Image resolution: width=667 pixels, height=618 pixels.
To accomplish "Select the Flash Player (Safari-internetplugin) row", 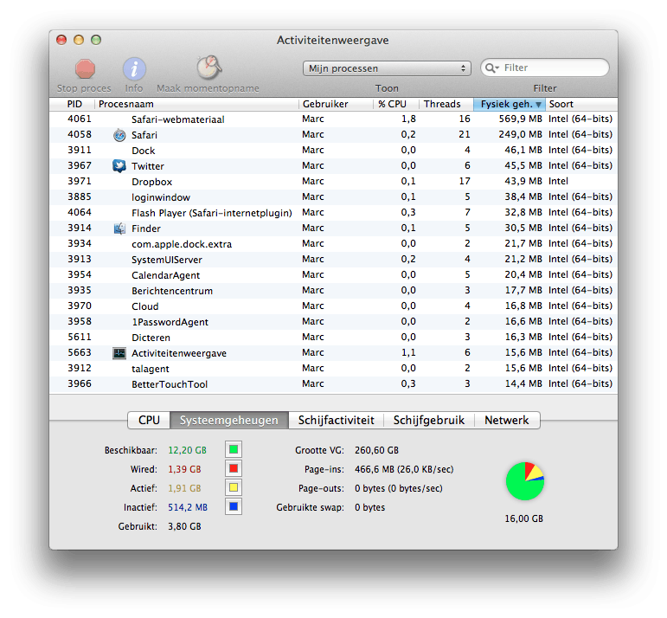I will (x=334, y=212).
